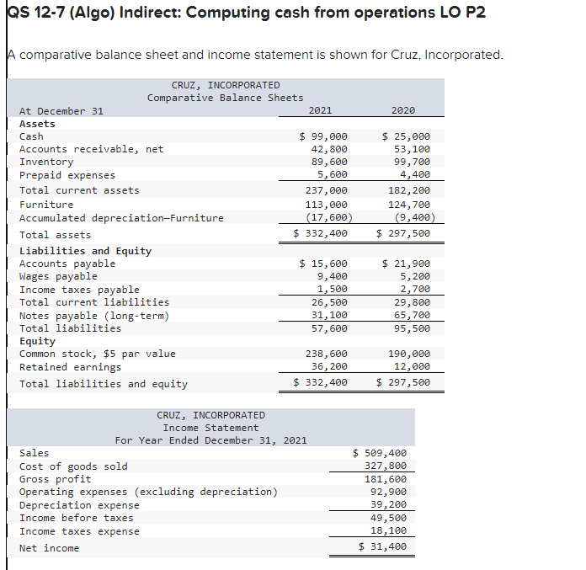586x570 pixels.
Task: Select the 2021 column header
Action: (x=320, y=110)
